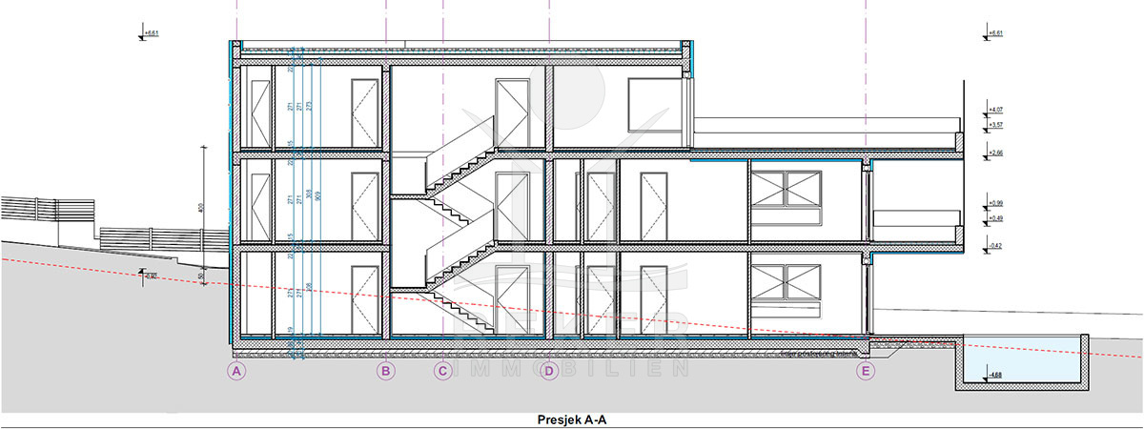Viewport: 1144px width, 429px height.
Task: Click grid axis marker B circle
Action: pyautogui.click(x=385, y=371)
